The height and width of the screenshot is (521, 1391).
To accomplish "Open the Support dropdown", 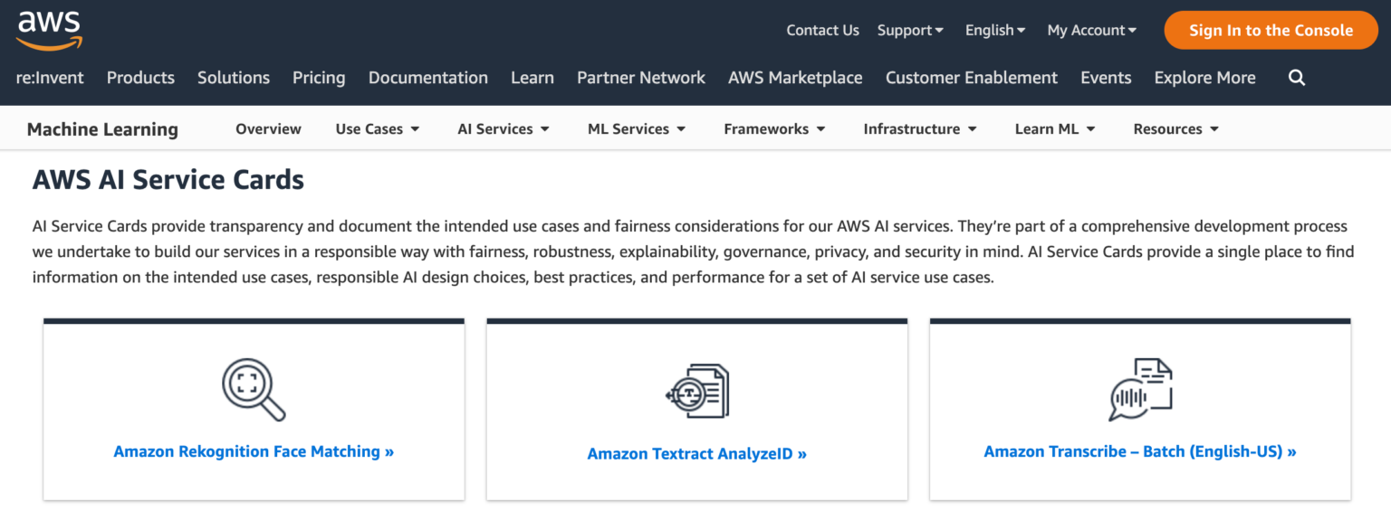I will [908, 30].
